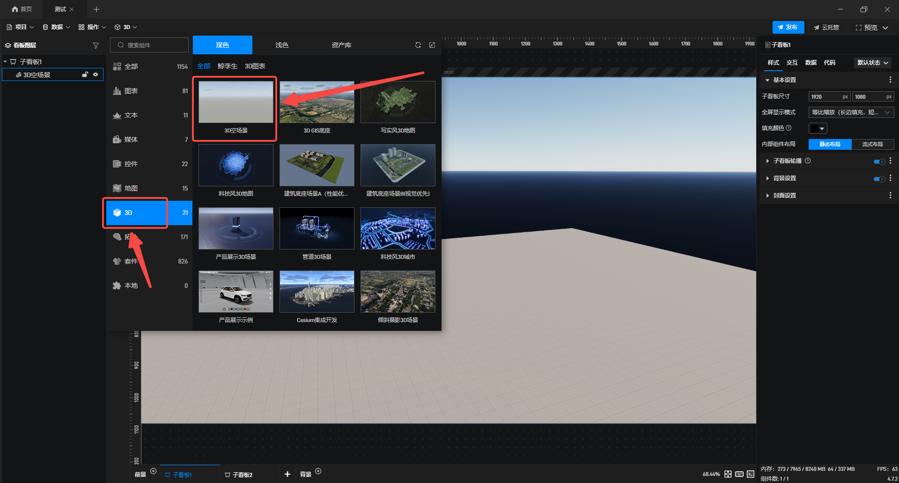Select the 科技风3D城市 thumbnail

point(398,229)
